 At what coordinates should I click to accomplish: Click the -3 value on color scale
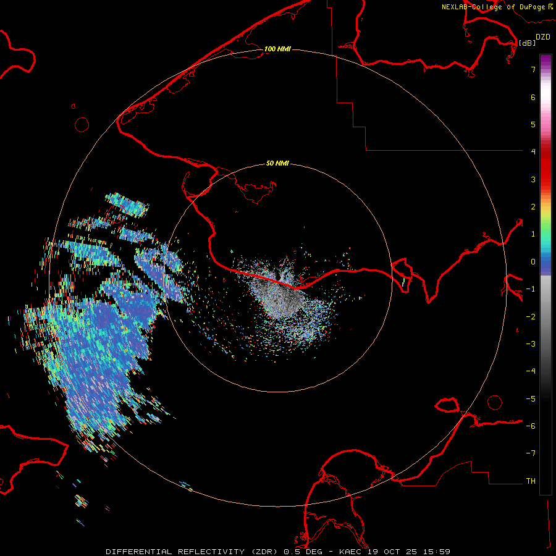(531, 343)
